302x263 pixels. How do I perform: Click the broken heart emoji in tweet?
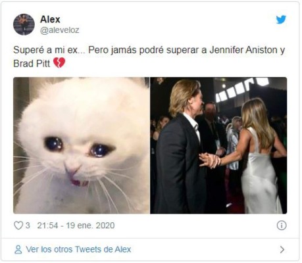point(59,63)
